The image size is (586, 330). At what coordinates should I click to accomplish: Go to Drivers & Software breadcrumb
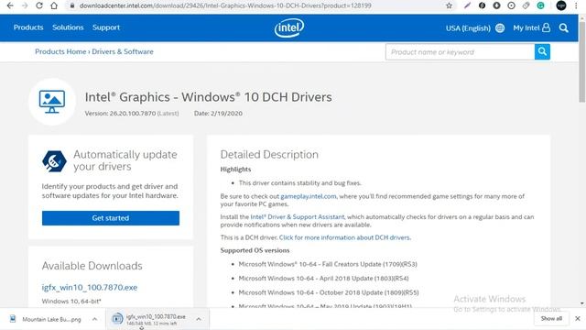click(x=123, y=51)
